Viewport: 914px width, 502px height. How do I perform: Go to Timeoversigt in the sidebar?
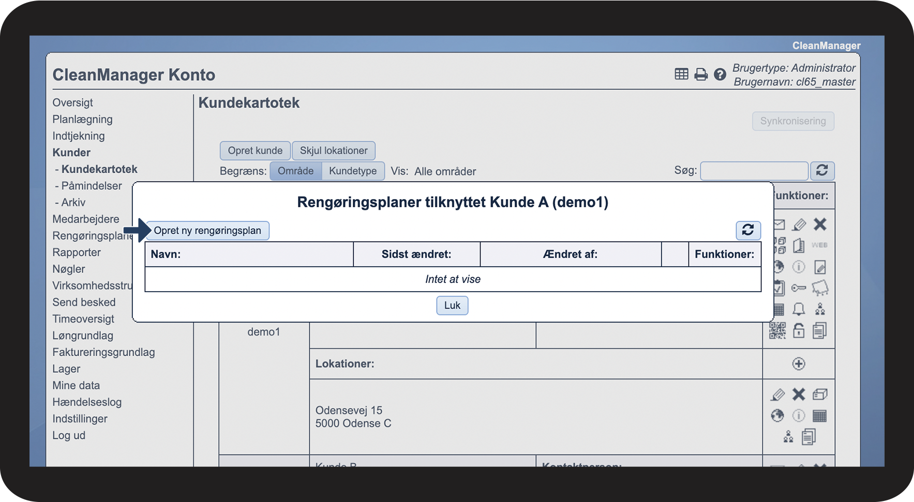[83, 319]
